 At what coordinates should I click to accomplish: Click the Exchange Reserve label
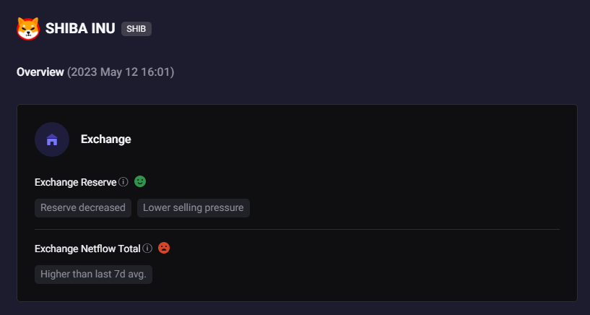(75, 181)
